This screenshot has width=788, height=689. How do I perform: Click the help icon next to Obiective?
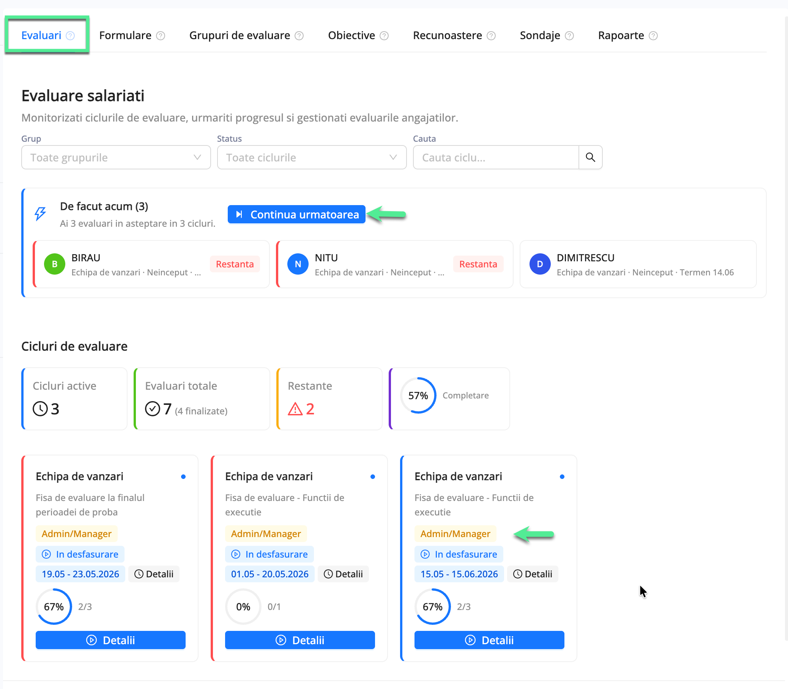point(384,36)
